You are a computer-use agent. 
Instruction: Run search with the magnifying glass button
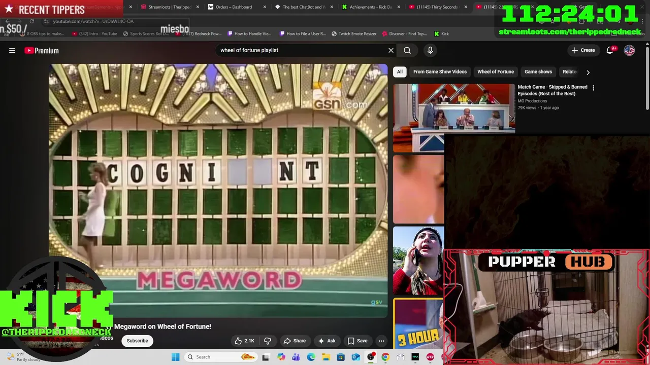[x=407, y=50]
